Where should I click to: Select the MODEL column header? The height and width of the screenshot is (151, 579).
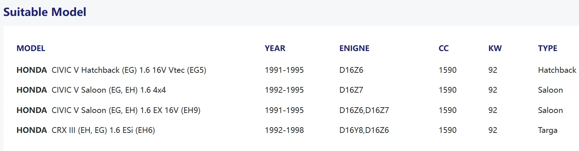click(31, 48)
